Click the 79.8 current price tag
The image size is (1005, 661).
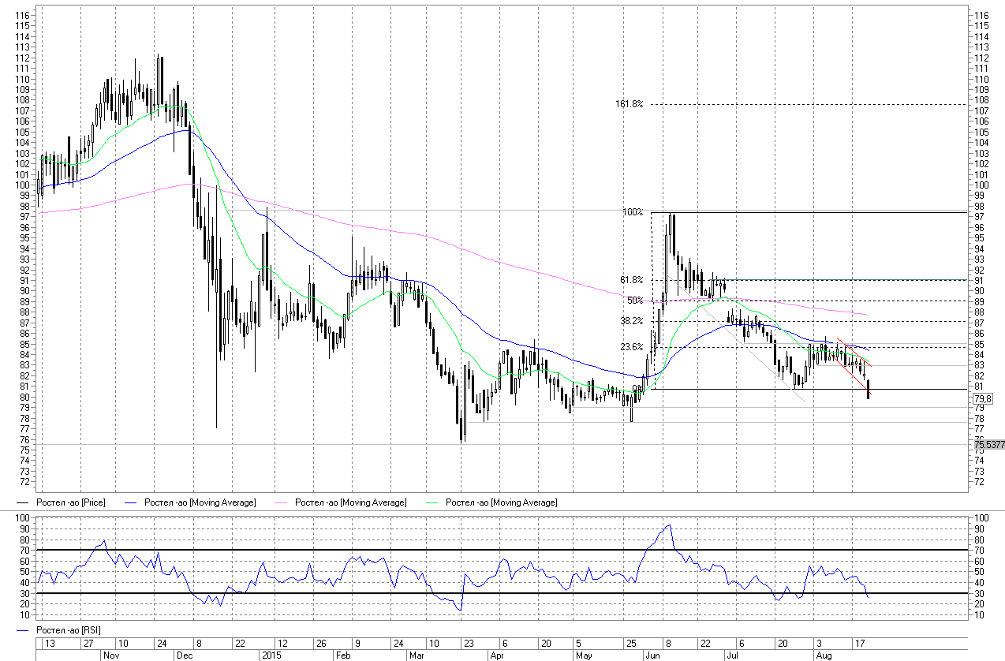[x=983, y=400]
